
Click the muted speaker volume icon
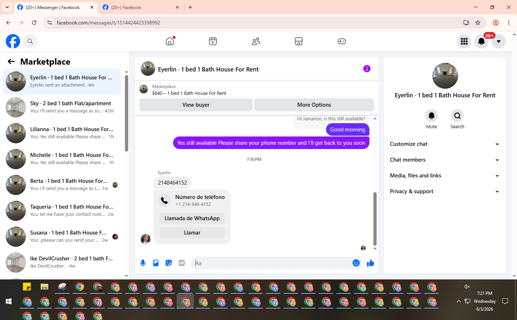pyautogui.click(x=467, y=287)
